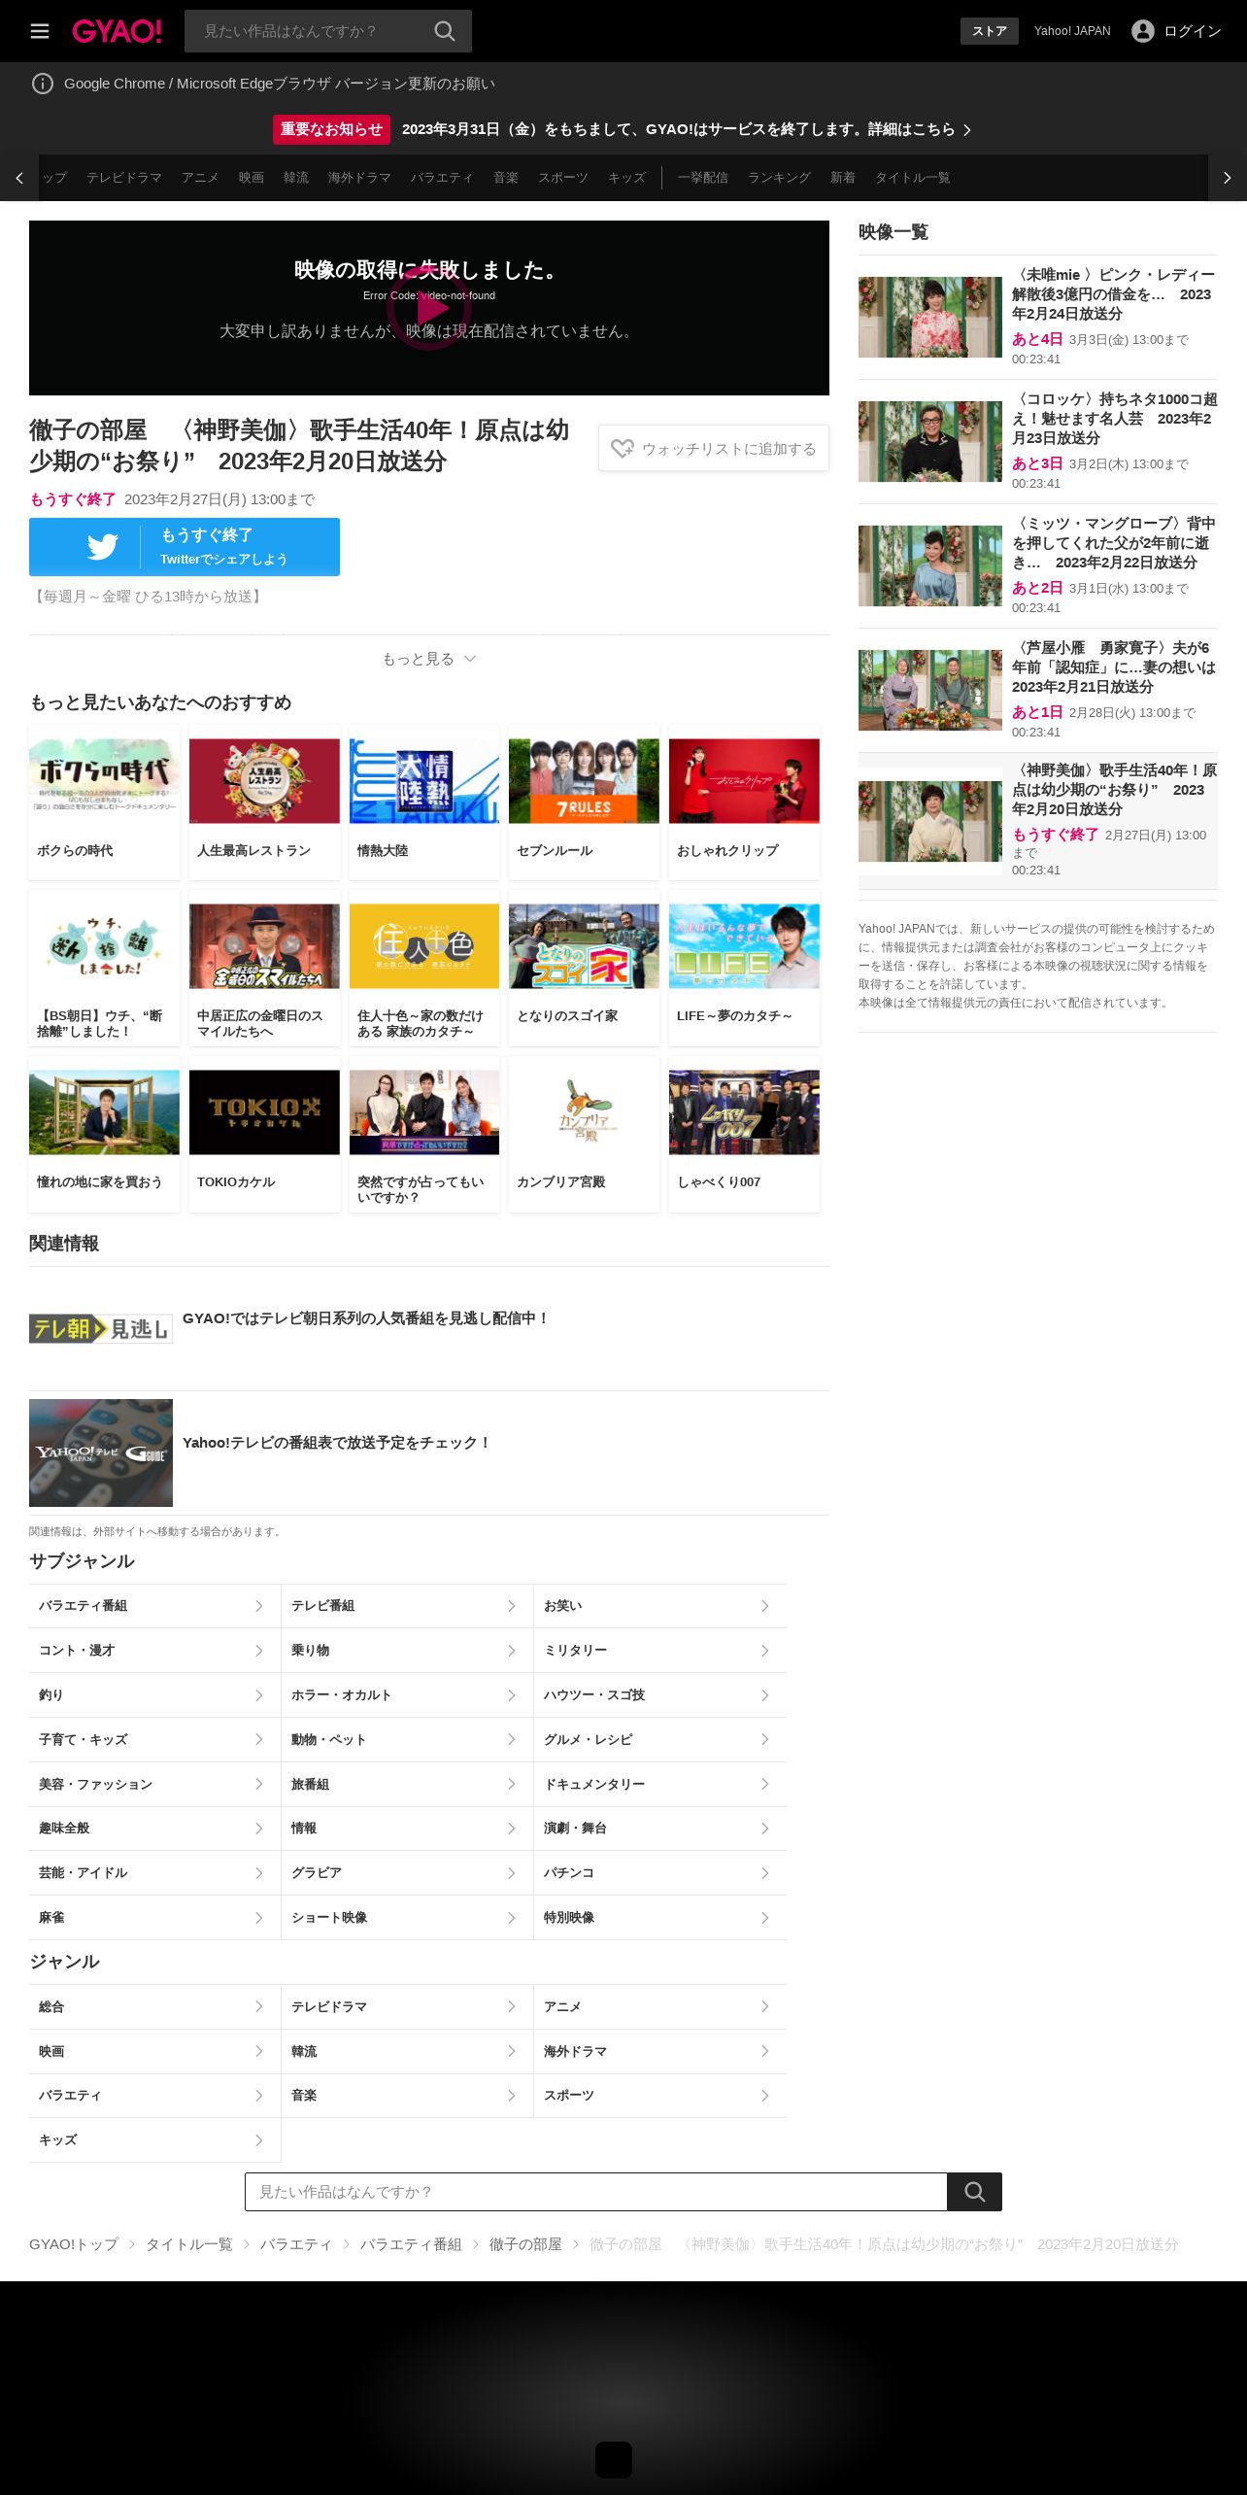Open the キッズ genre row at bottom

pos(154,2139)
